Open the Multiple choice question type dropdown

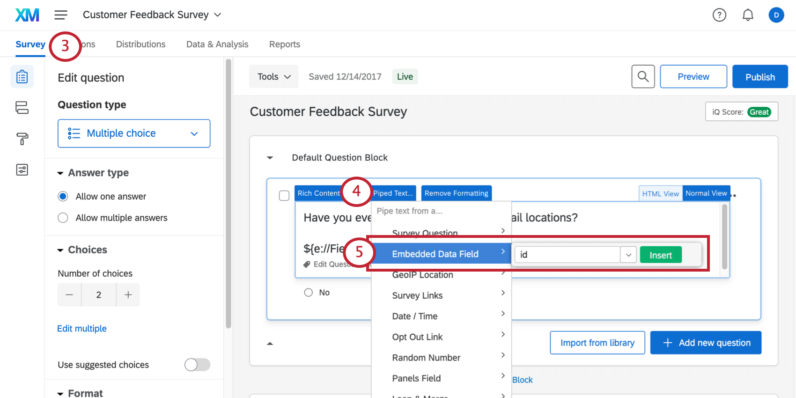(x=134, y=133)
